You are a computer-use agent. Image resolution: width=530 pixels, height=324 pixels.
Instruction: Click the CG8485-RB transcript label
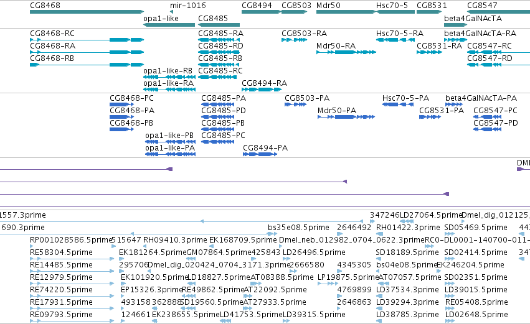coord(220,58)
